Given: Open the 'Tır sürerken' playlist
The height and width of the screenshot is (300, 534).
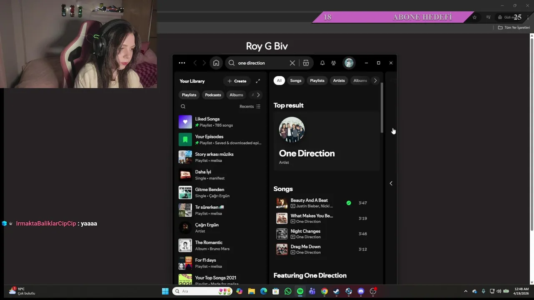Looking at the screenshot, I should click(x=220, y=210).
